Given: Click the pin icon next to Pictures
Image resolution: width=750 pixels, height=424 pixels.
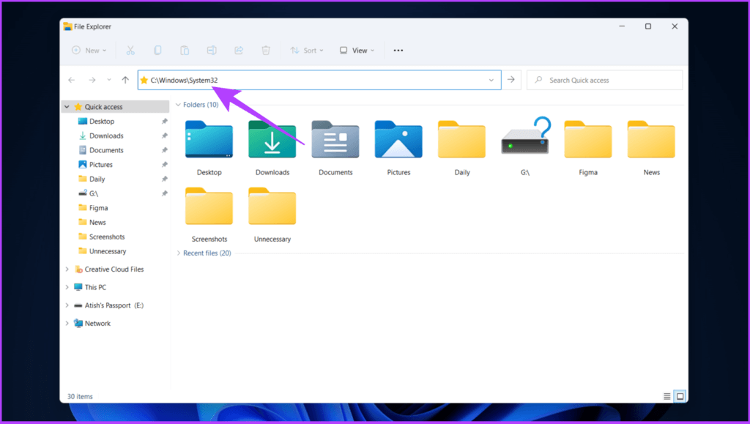Looking at the screenshot, I should click(165, 165).
